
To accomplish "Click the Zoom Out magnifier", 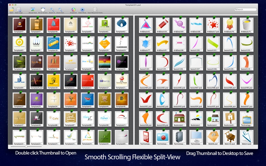I will (60, 10).
